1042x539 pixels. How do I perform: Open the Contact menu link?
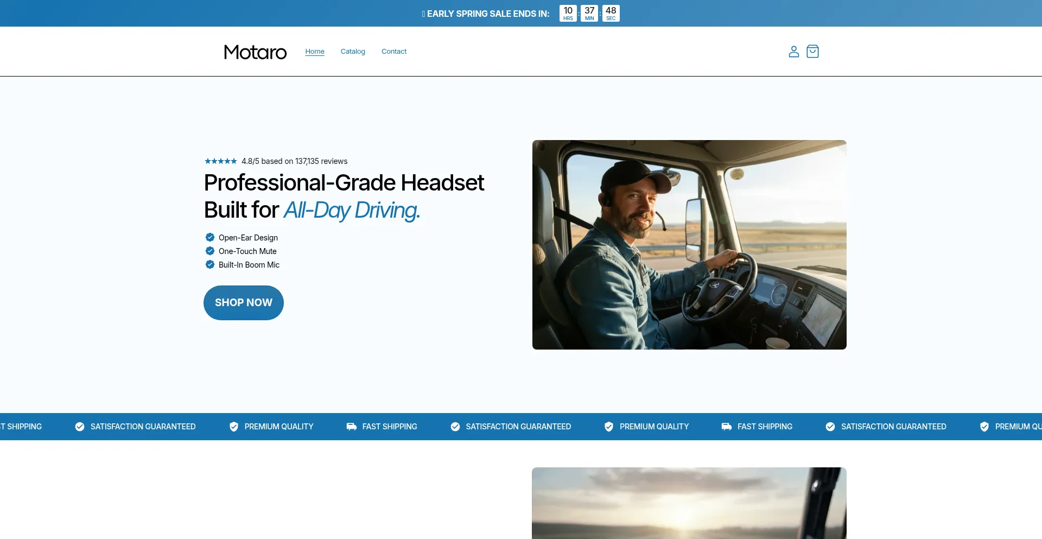pos(394,52)
